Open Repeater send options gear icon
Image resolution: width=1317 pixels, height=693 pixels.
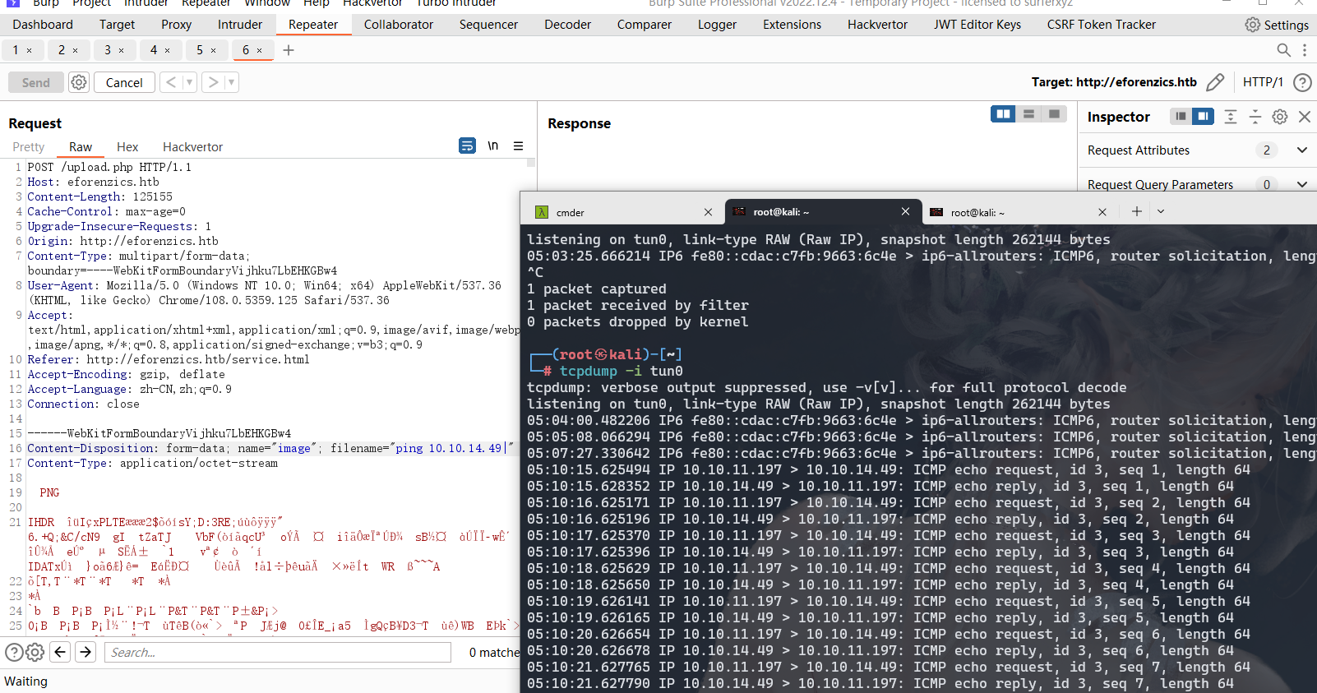coord(79,82)
